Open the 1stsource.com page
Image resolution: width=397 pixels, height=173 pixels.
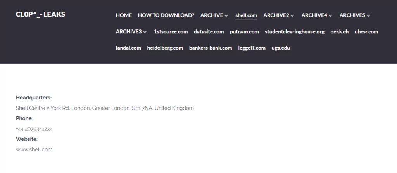[x=171, y=32]
